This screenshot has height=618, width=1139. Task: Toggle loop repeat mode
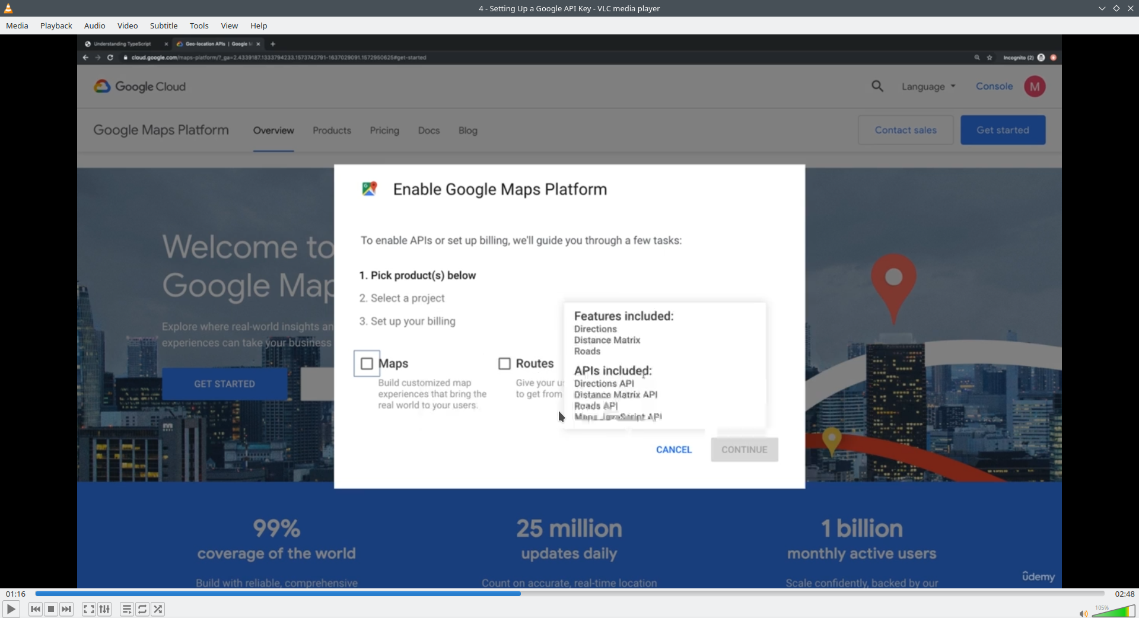(142, 609)
